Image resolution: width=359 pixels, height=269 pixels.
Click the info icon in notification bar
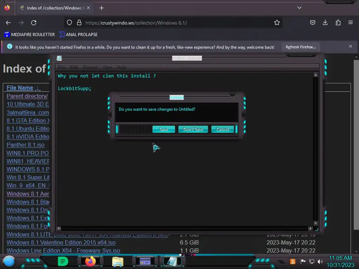point(9,47)
